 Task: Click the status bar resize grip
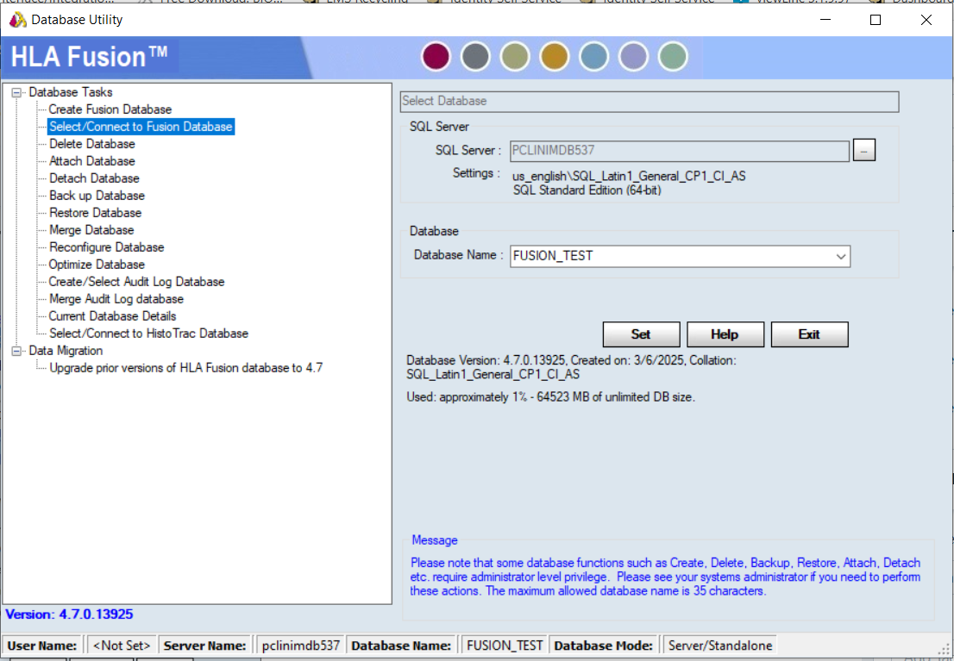tap(945, 648)
